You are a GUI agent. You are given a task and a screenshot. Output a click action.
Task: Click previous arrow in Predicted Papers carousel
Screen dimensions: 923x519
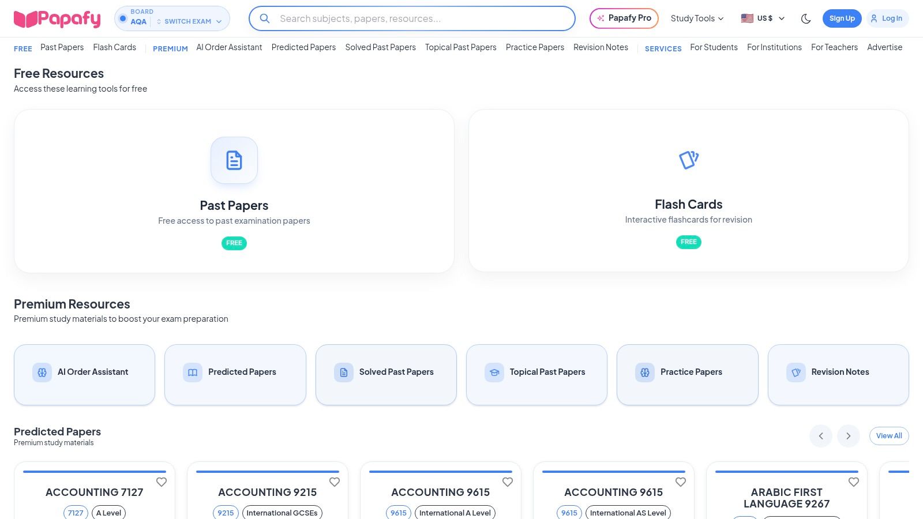pyautogui.click(x=821, y=436)
